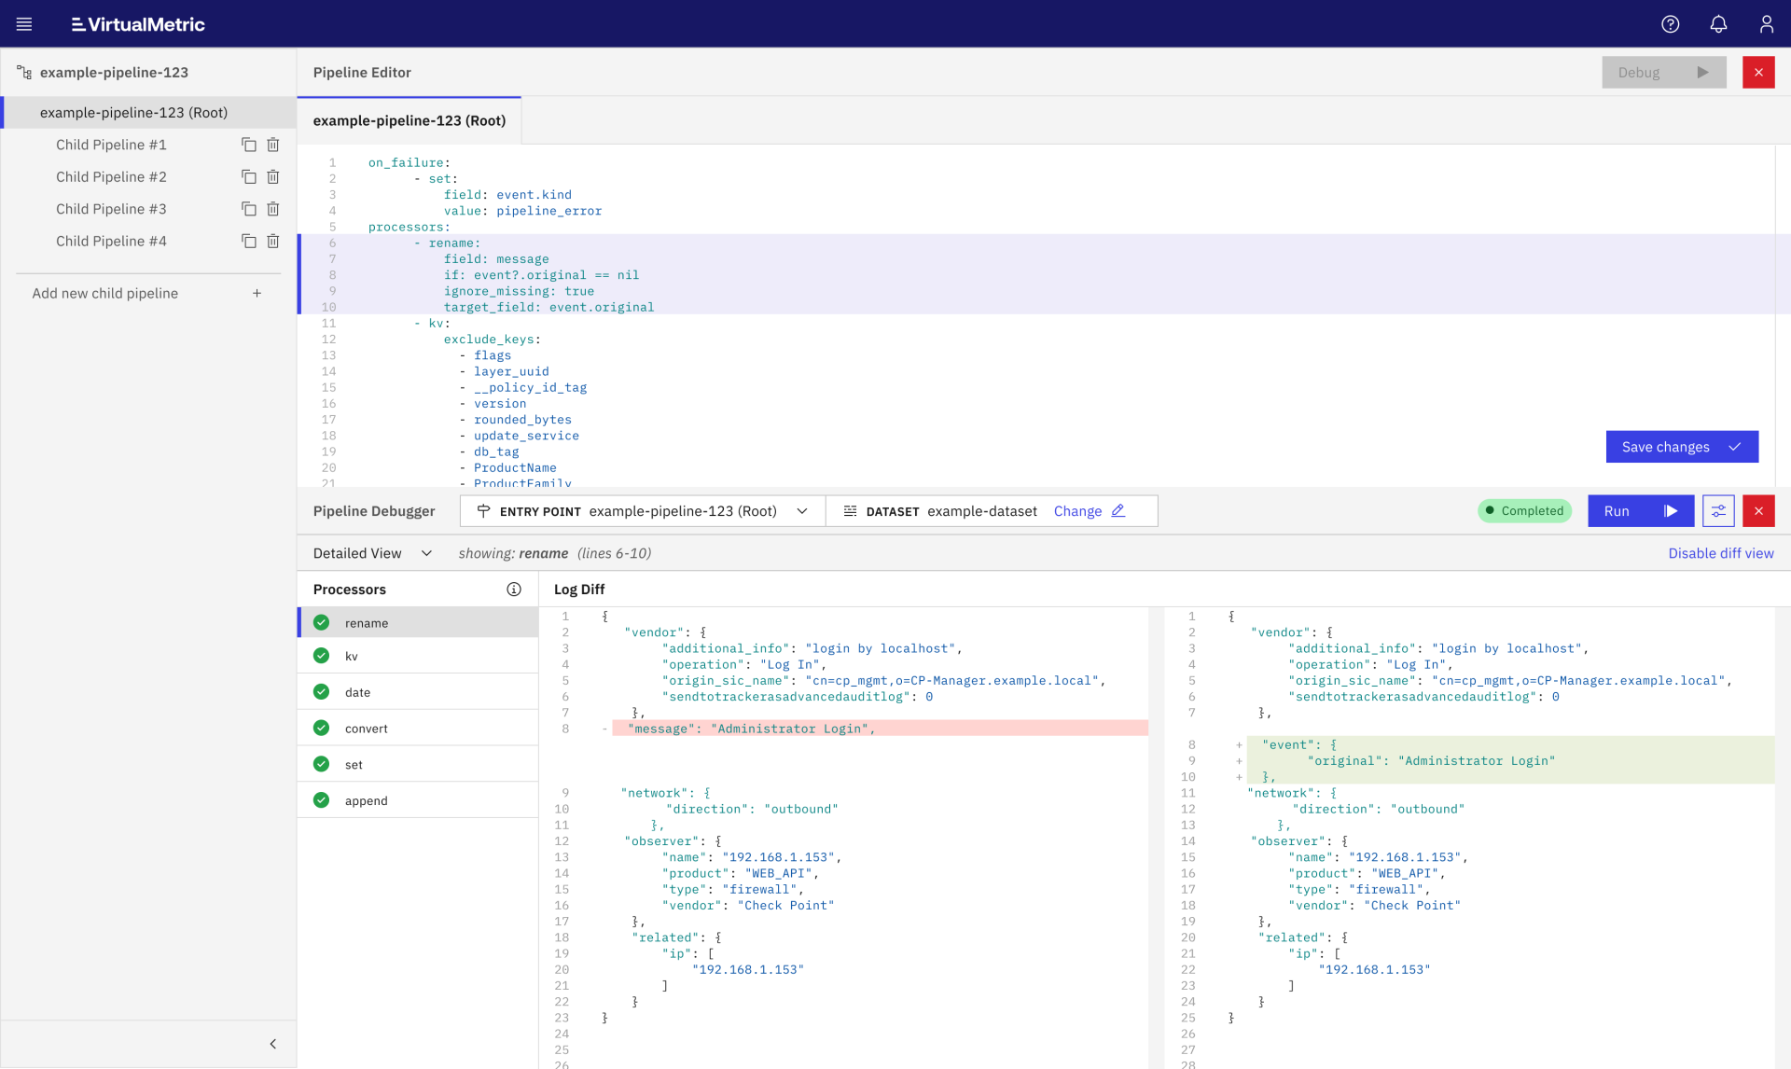
Task: Select Child Pipeline #2 in the tree
Action: coord(111,176)
